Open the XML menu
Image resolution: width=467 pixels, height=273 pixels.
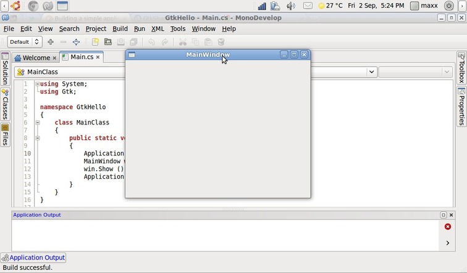point(158,29)
